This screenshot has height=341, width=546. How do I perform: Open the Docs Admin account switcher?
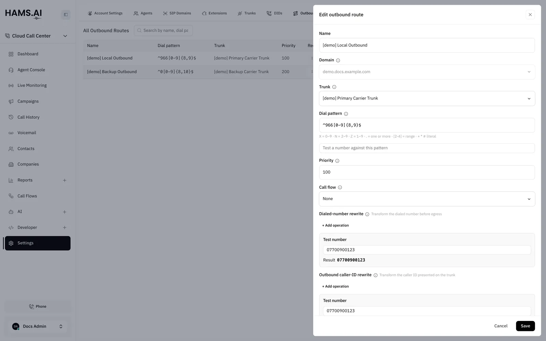38,326
